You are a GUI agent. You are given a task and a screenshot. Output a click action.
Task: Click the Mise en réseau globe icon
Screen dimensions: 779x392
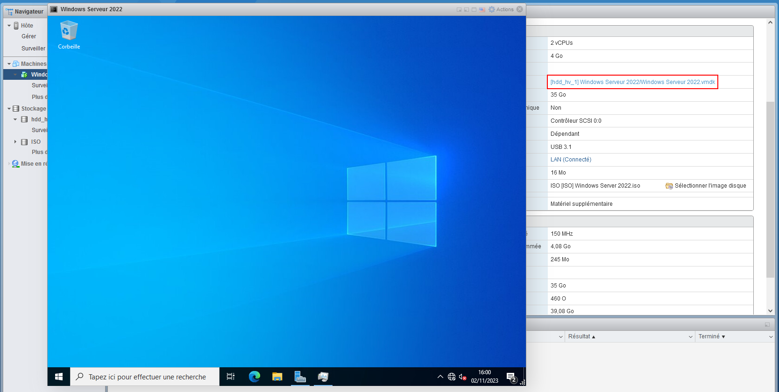click(x=16, y=164)
